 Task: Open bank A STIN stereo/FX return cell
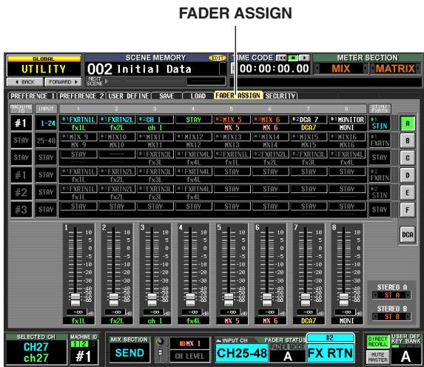tap(380, 124)
